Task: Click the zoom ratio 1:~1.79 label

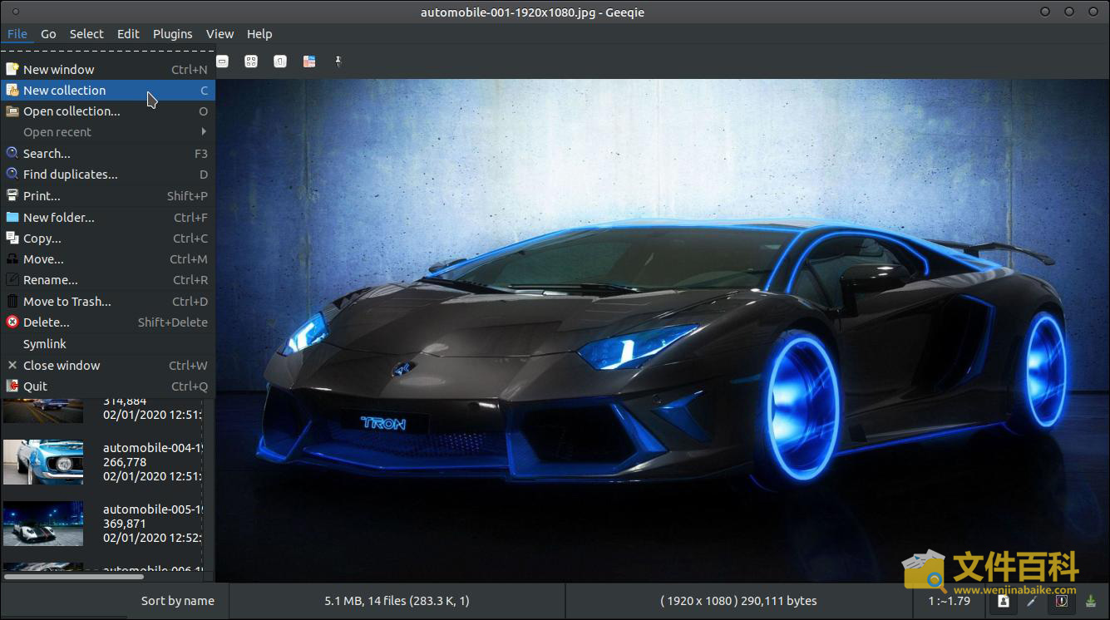Action: click(949, 601)
